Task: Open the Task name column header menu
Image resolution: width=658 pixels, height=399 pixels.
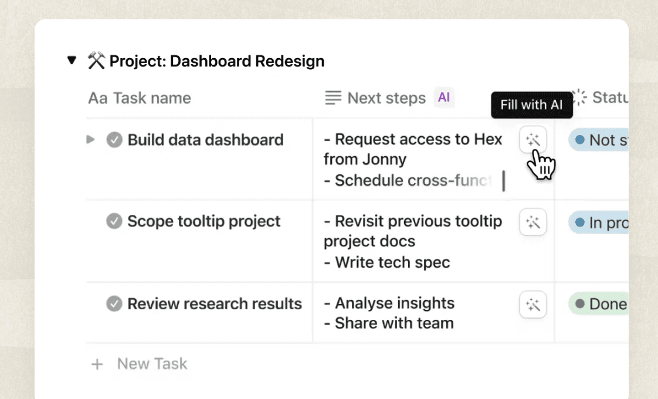Action: (x=152, y=98)
